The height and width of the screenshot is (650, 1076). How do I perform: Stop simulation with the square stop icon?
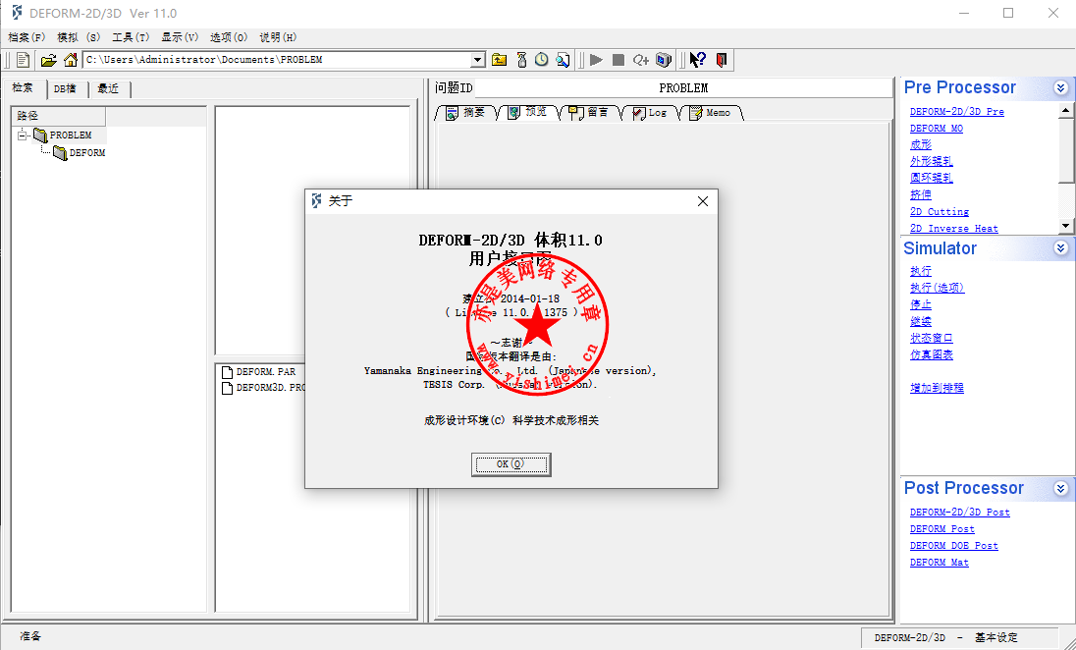coord(619,60)
